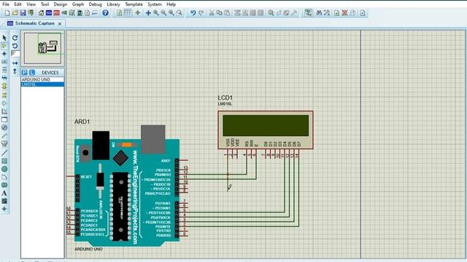467x262 pixels.
Task: Click the 'P' pick devices button
Action: [x=24, y=73]
